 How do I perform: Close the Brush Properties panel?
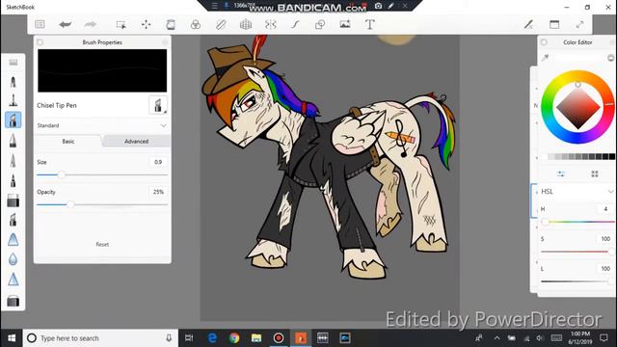click(x=165, y=42)
